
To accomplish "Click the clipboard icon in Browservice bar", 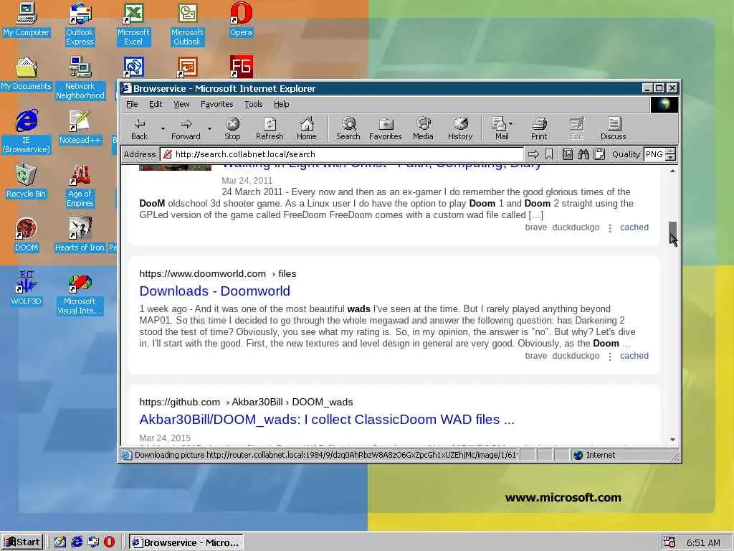I will [x=599, y=154].
